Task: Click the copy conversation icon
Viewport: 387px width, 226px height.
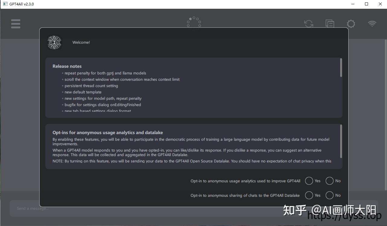Action: (330, 24)
